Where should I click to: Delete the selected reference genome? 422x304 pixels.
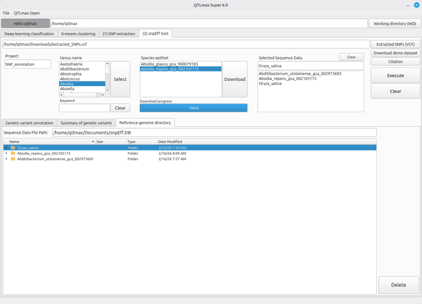coord(398,285)
